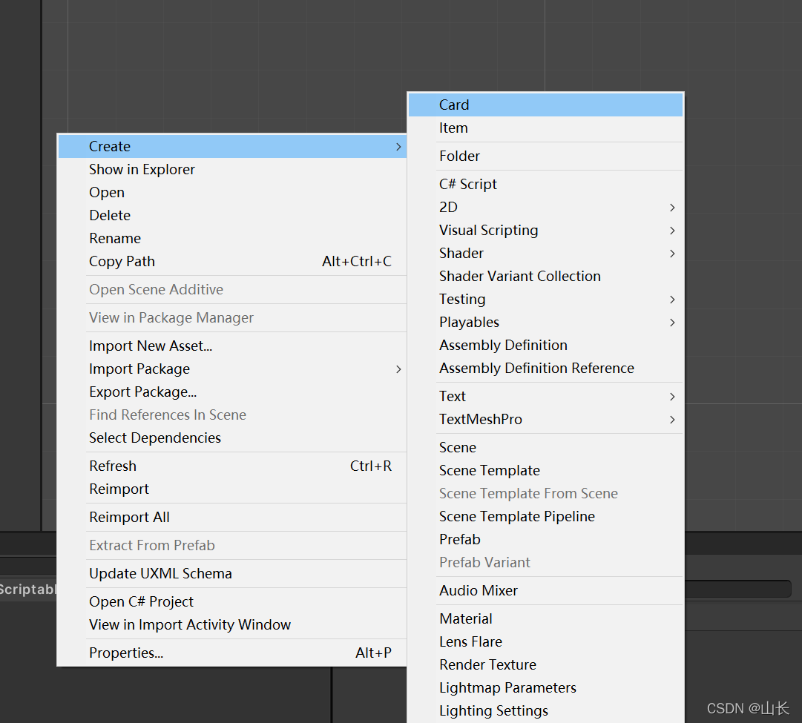Create a new Folder
The width and height of the screenshot is (802, 723).
pos(459,156)
